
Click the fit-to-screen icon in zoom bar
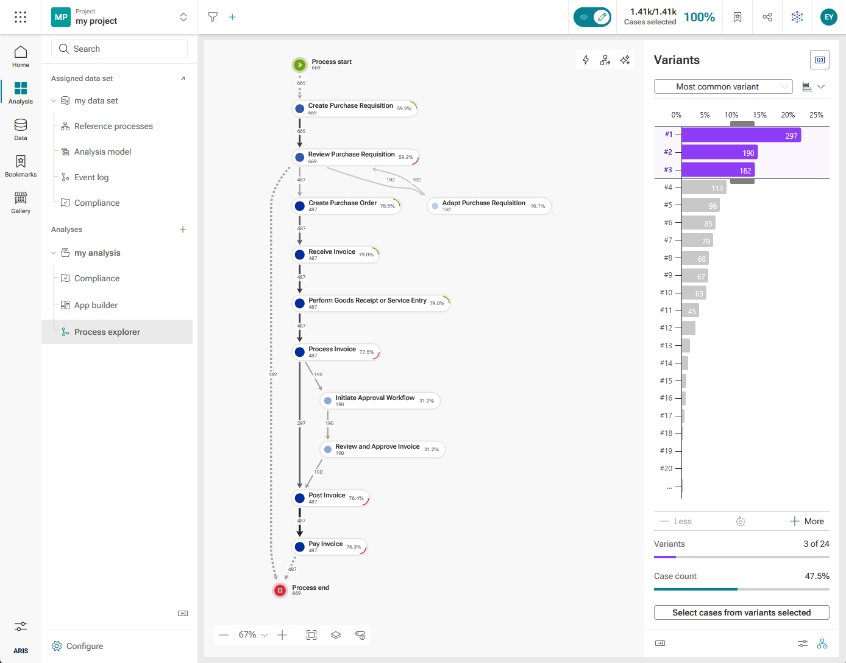pos(311,635)
